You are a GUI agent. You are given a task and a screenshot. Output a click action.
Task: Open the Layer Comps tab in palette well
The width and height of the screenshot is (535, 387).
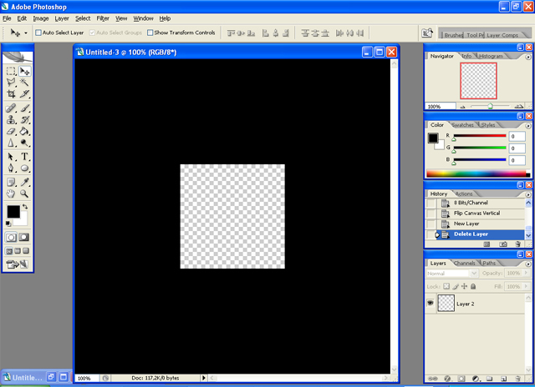(x=502, y=35)
